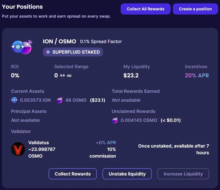
Task: Click Collect Rewards for the ION/OSMO position
Action: 73,174
